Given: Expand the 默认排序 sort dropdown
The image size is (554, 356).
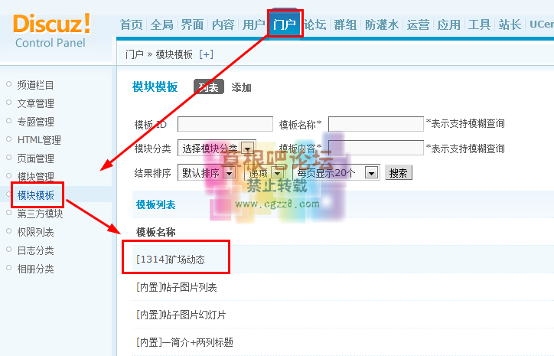Looking at the screenshot, I should [206, 173].
